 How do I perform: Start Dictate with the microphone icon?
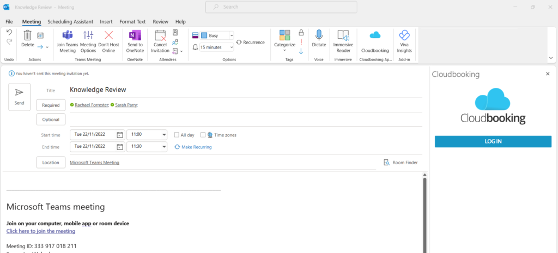(319, 39)
